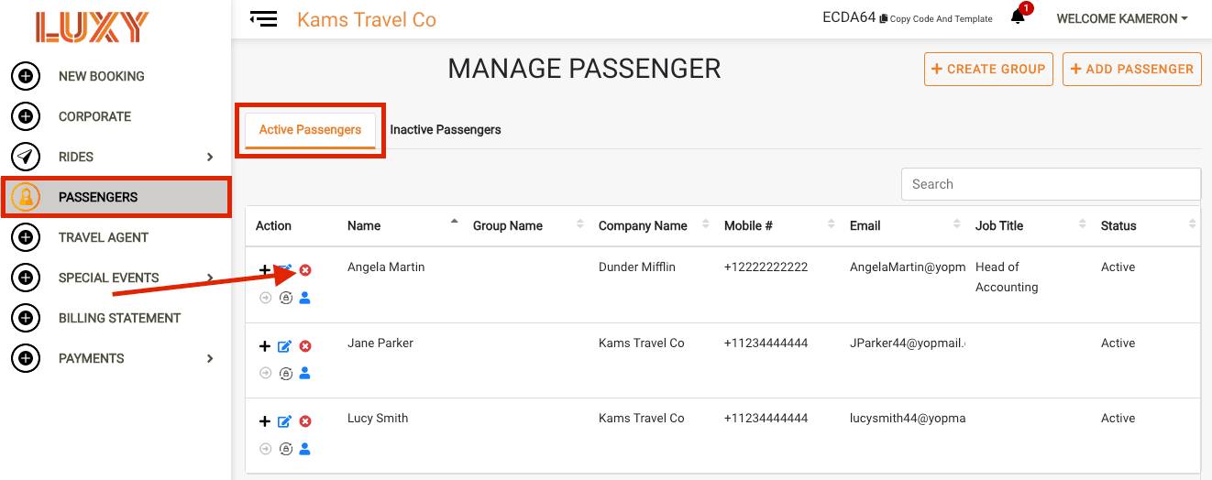Open Billing Statement in sidebar
This screenshot has width=1212, height=480.
(120, 318)
